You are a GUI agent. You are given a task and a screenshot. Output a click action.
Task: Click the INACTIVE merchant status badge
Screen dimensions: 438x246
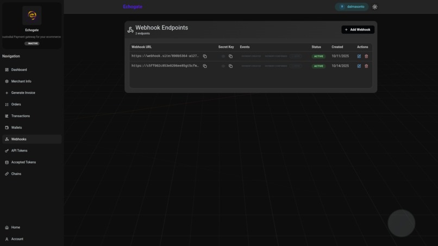click(x=32, y=43)
